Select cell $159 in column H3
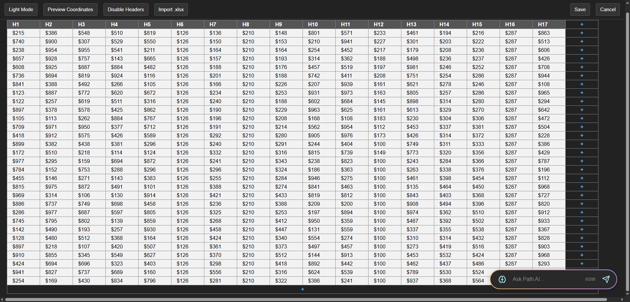 [x=89, y=161]
